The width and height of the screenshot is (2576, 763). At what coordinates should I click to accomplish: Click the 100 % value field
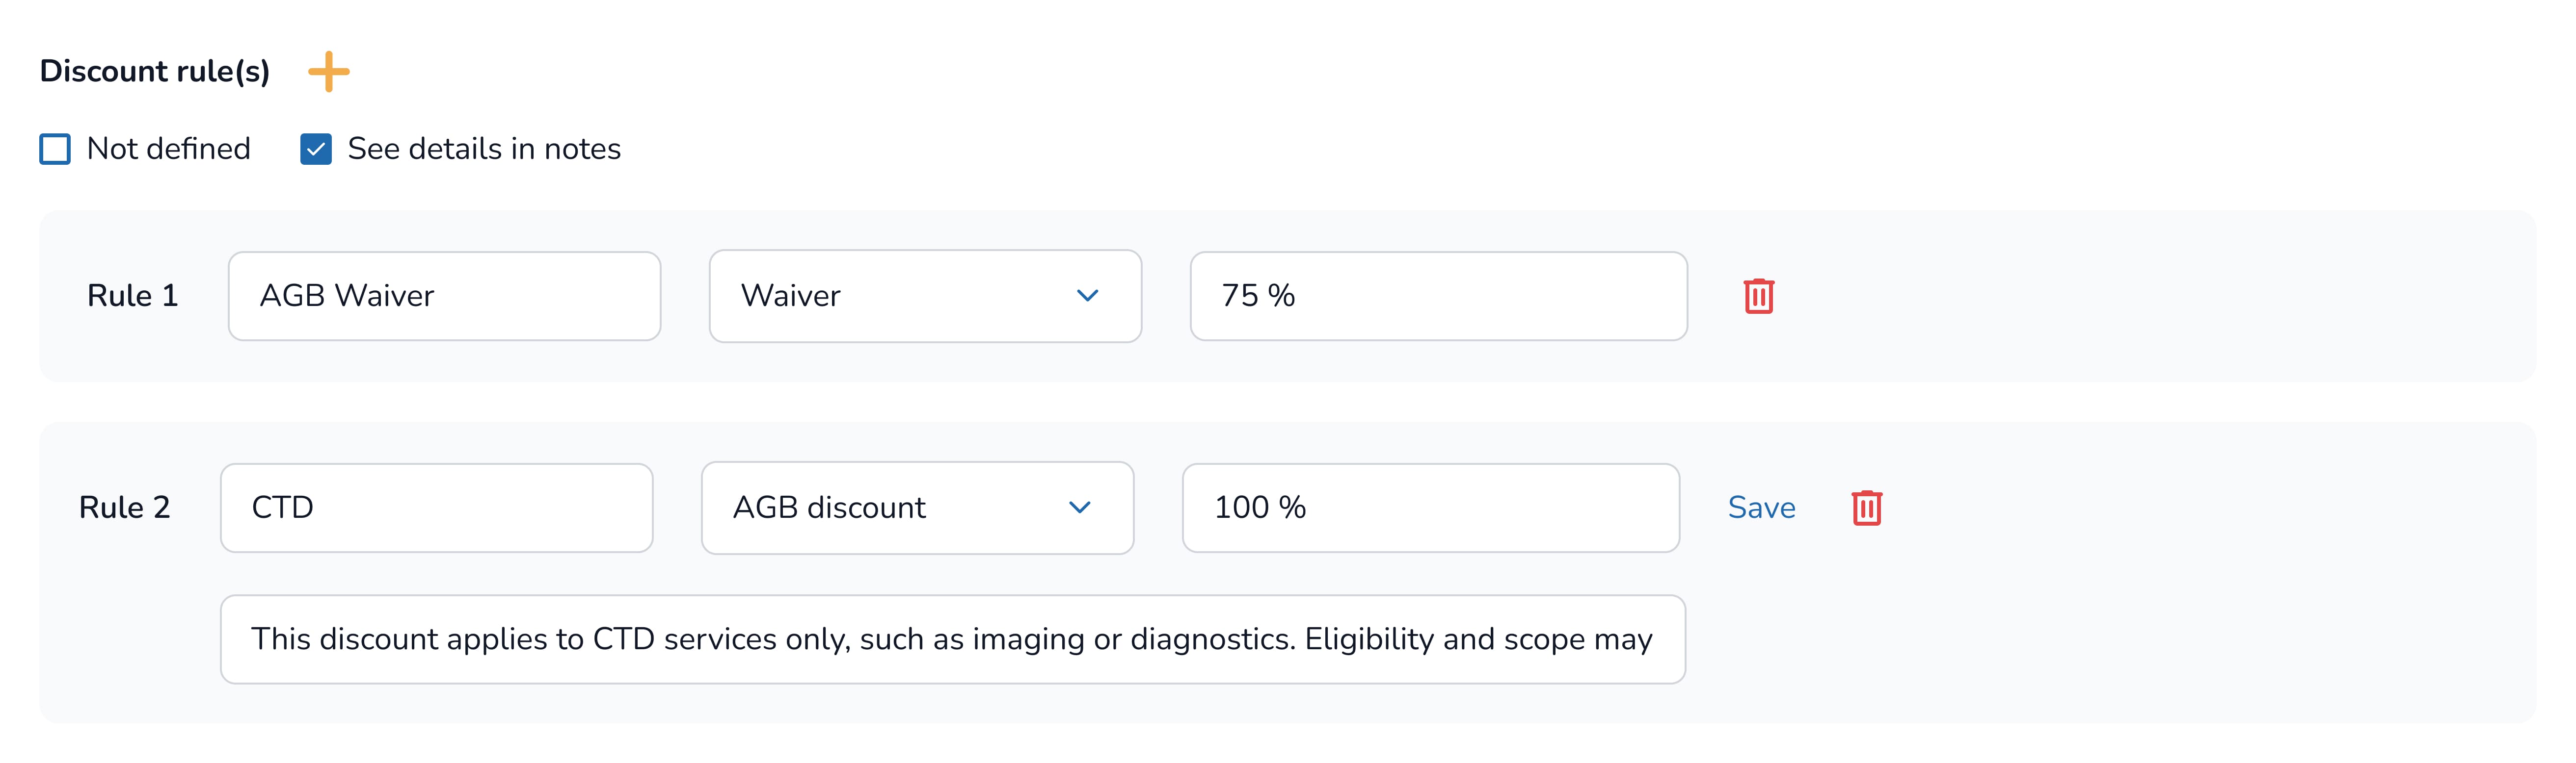[1430, 509]
